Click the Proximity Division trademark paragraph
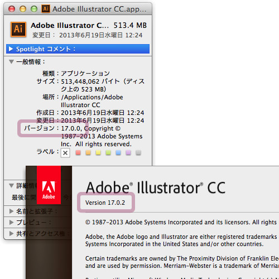The image size is (279, 279). [182, 262]
